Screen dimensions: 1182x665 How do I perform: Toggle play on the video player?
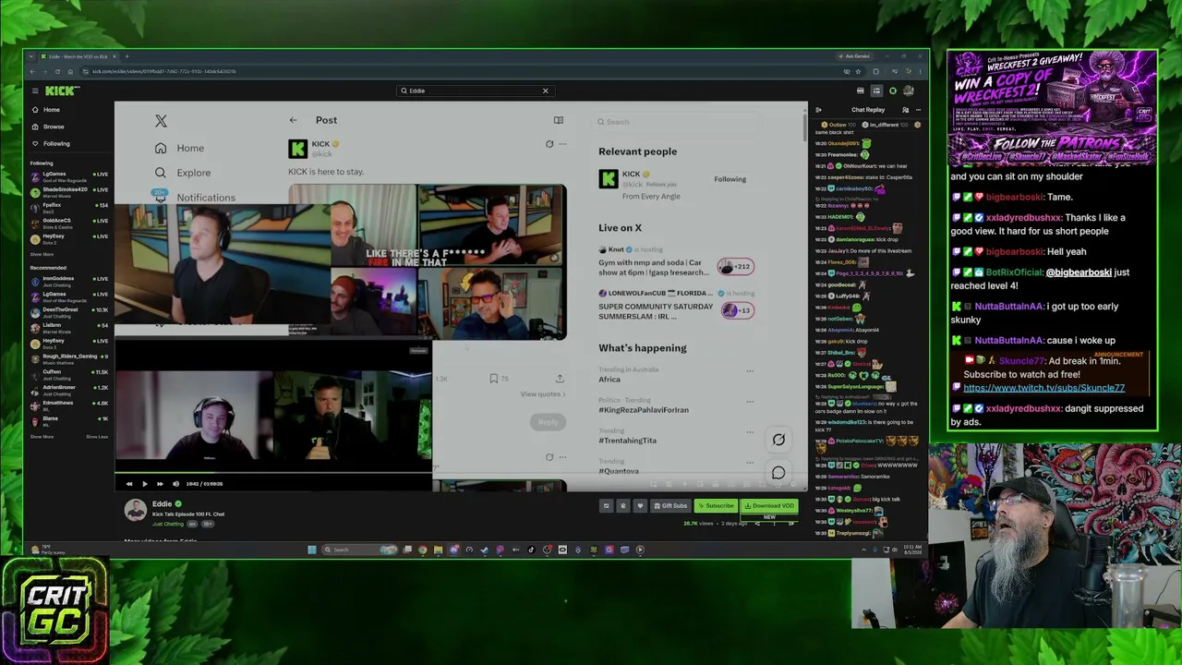pyautogui.click(x=144, y=484)
